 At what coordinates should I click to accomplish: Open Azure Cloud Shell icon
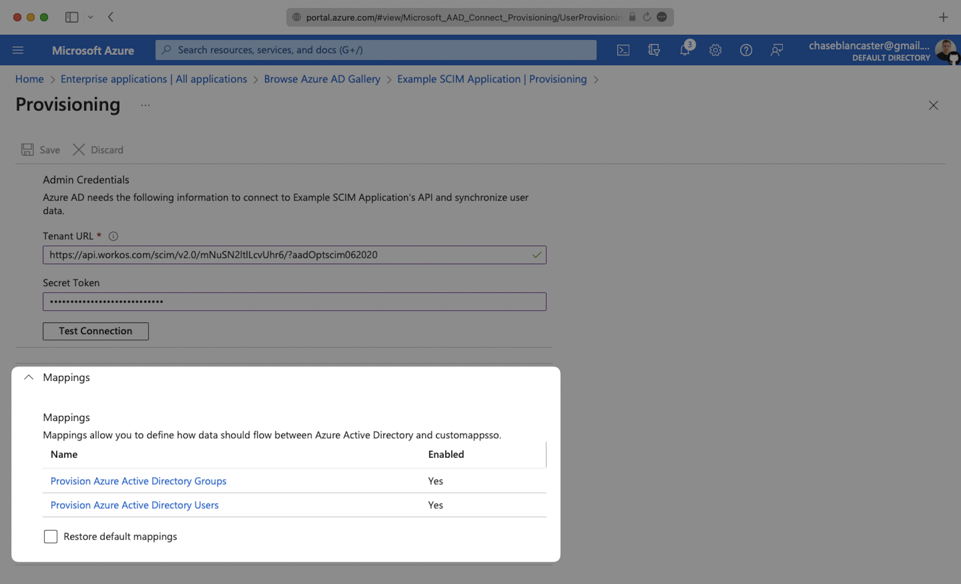[x=623, y=50]
